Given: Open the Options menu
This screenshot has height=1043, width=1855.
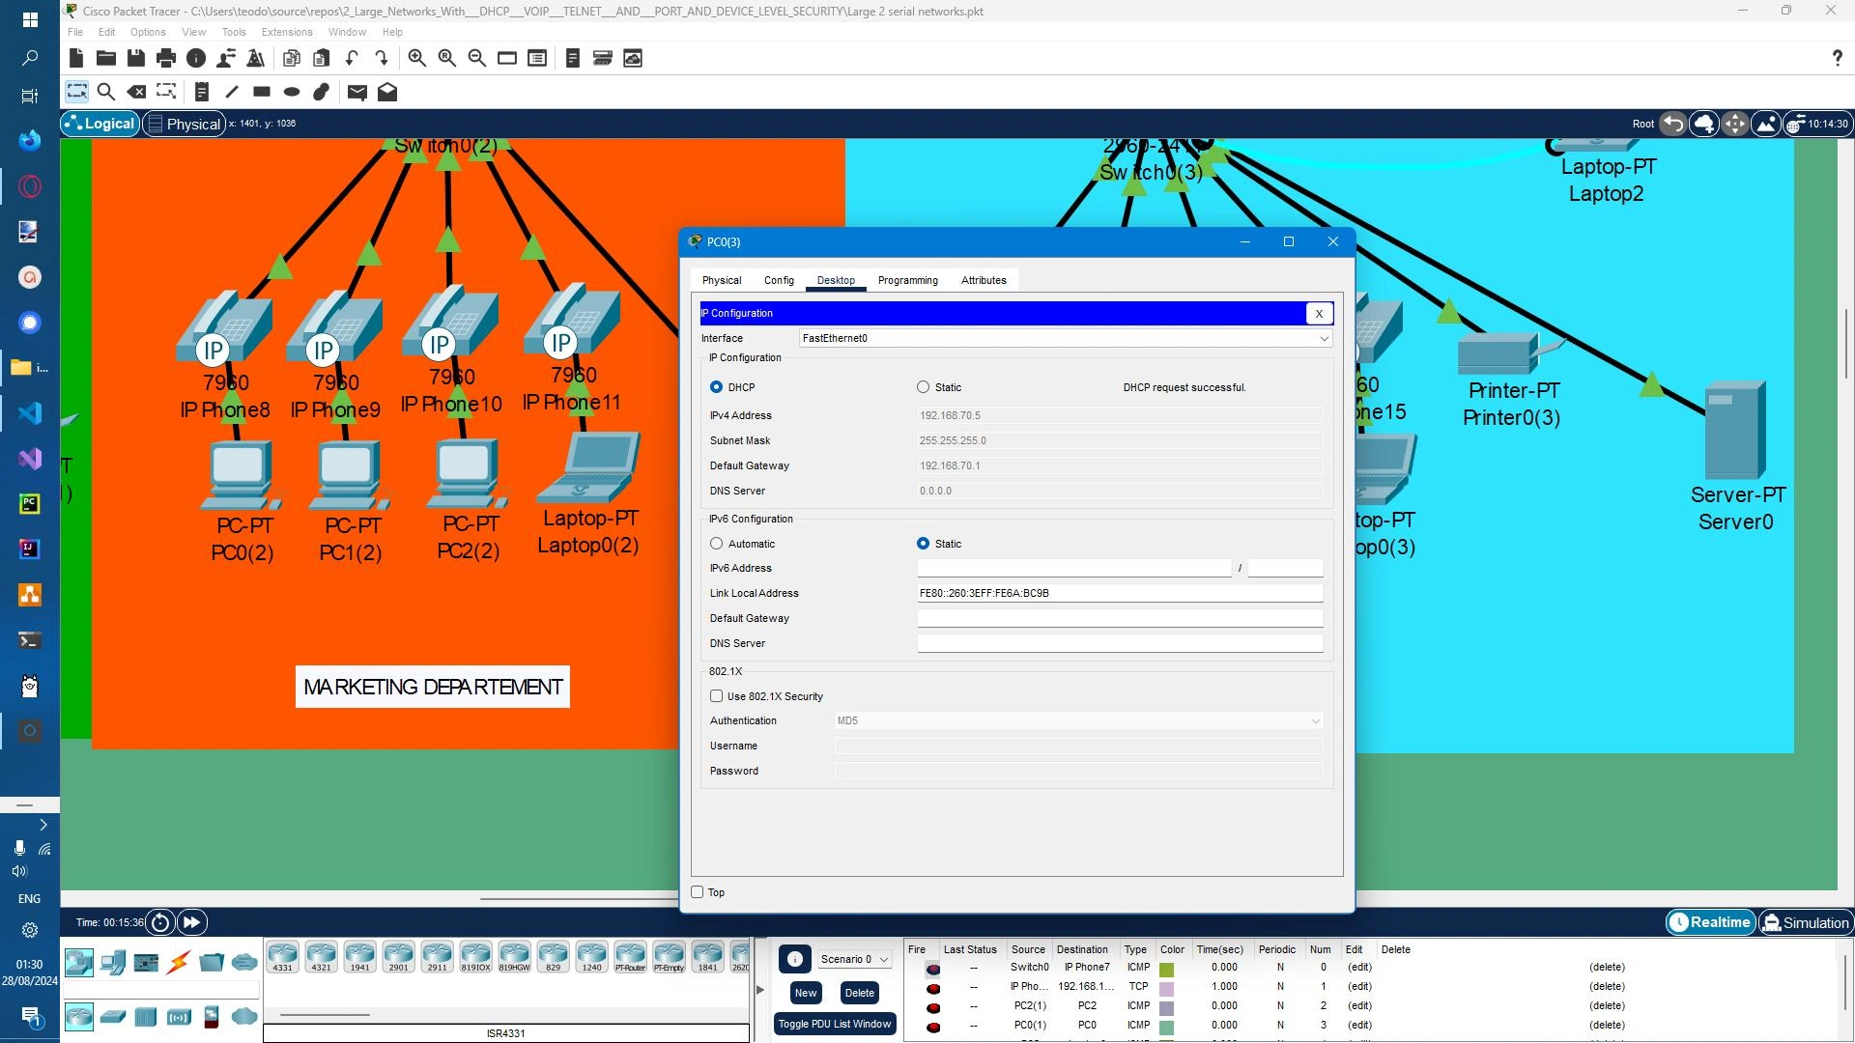Looking at the screenshot, I should pos(148,32).
